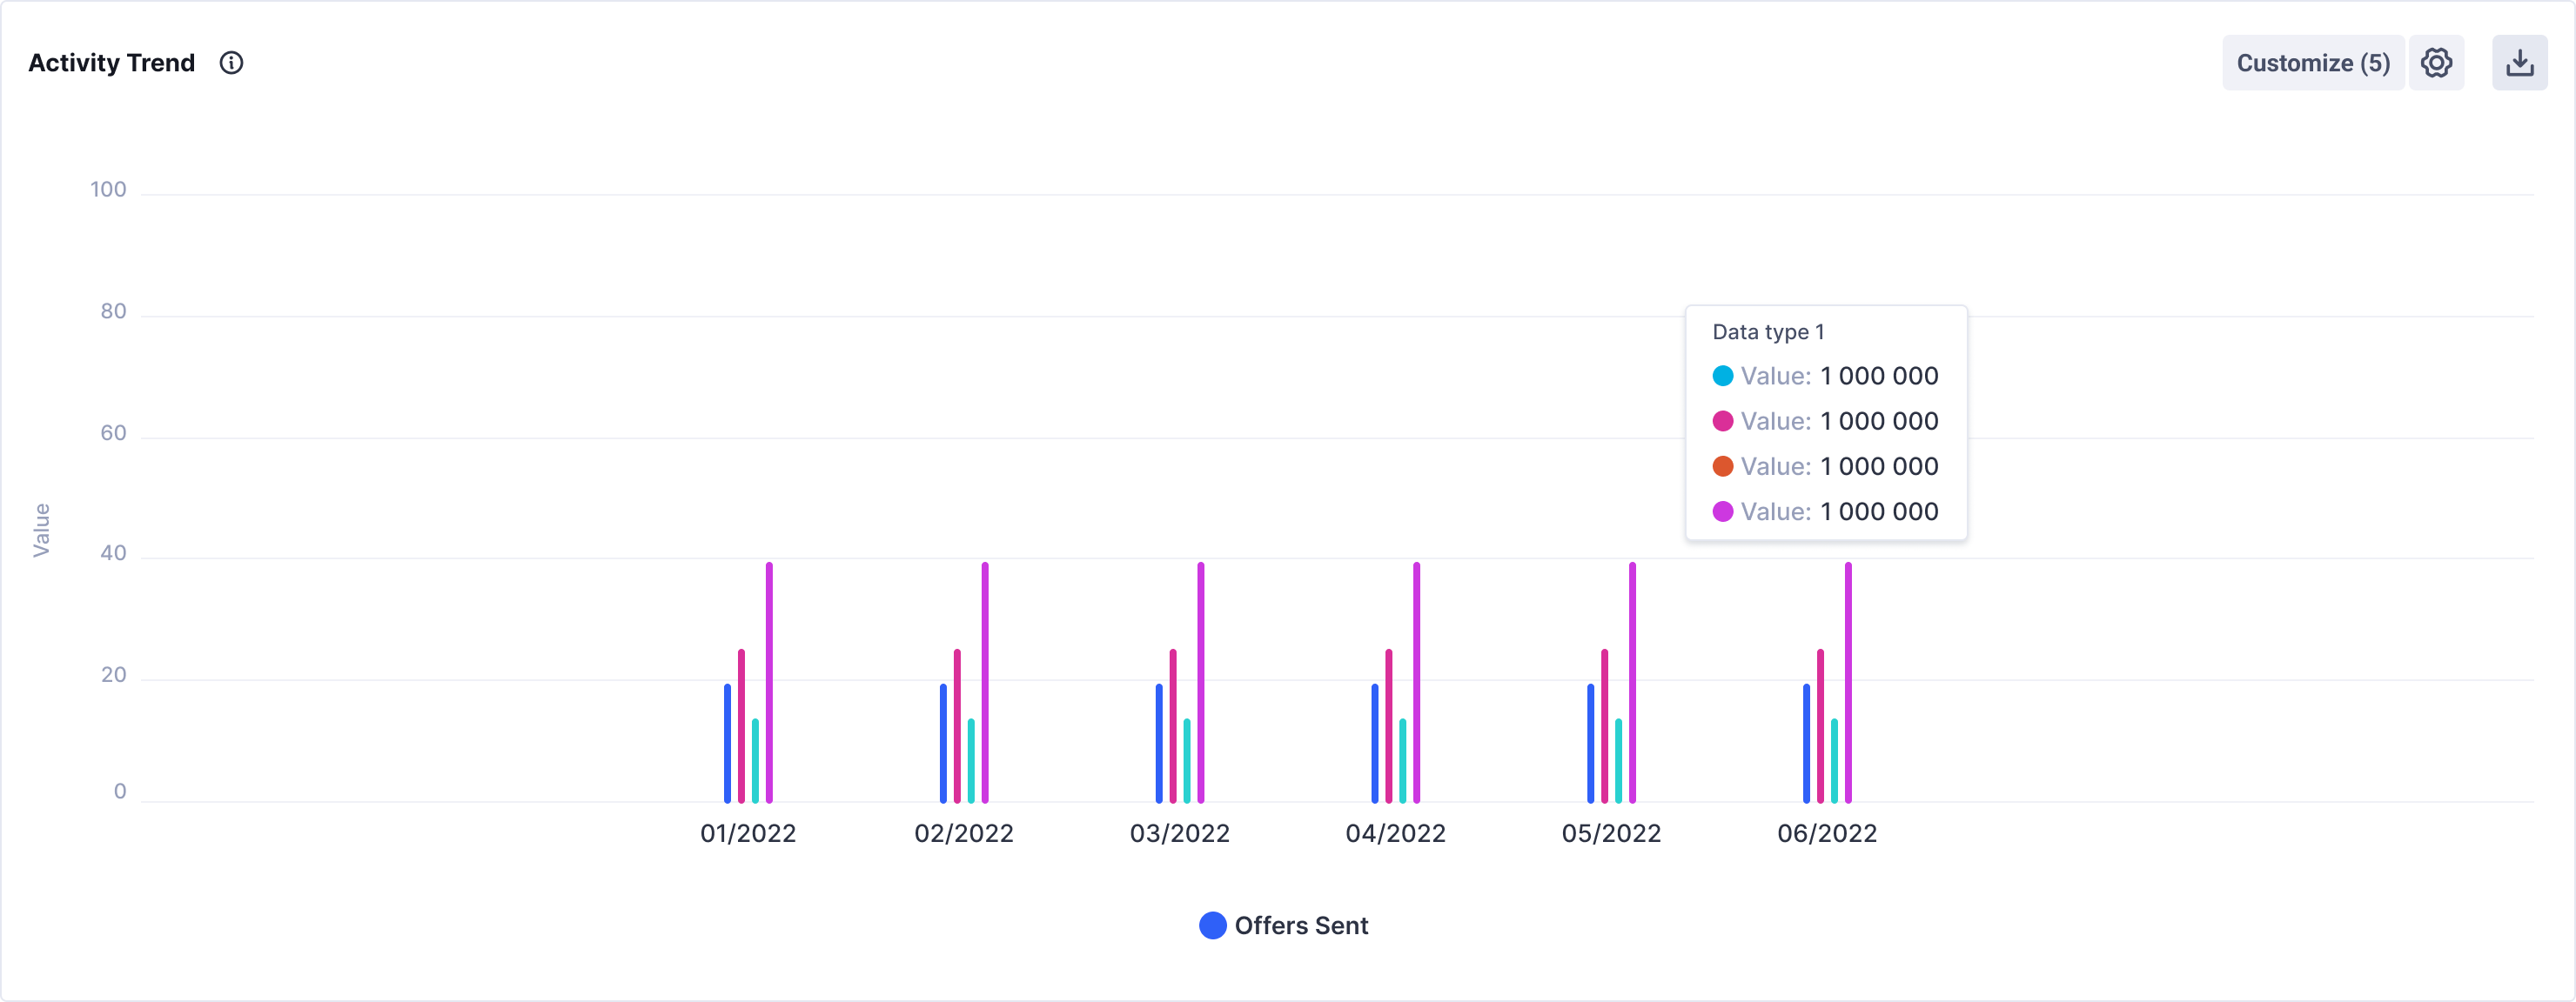Click the Activity Trend title
This screenshot has width=2576, height=1002.
click(x=111, y=63)
